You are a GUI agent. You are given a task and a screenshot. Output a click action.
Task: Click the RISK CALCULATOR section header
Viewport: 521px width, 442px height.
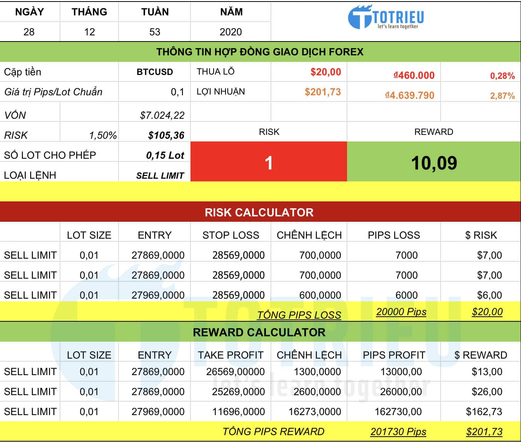click(x=260, y=212)
